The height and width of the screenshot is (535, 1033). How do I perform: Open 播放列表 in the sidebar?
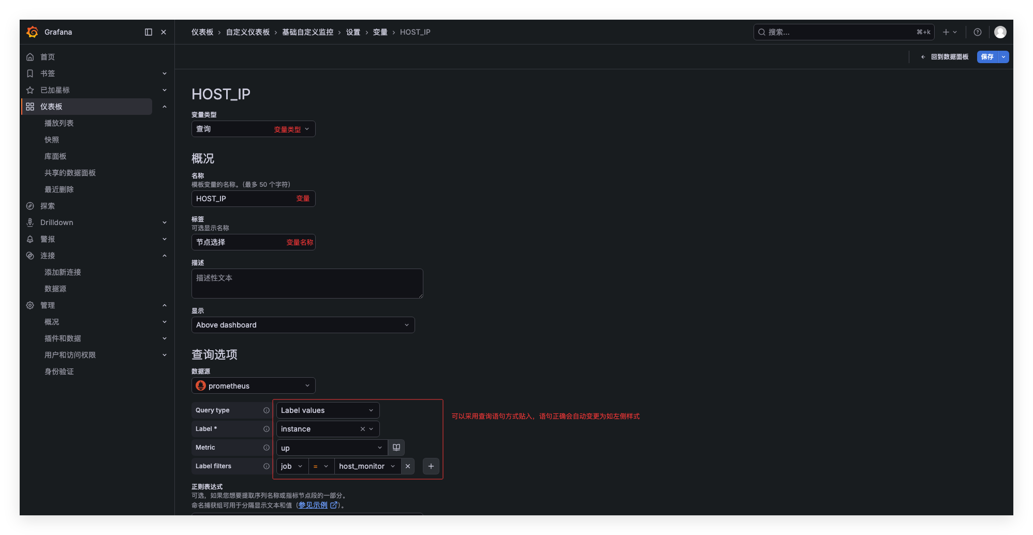pyautogui.click(x=59, y=123)
